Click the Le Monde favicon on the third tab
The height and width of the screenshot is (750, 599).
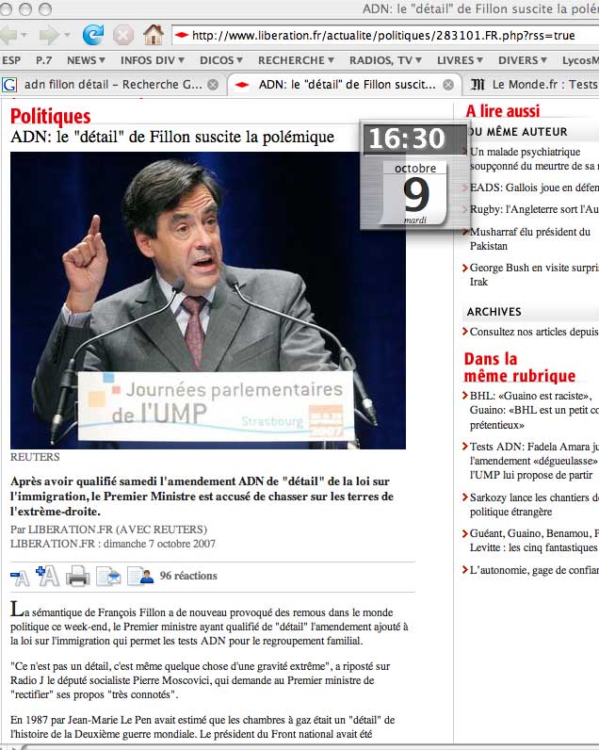coord(478,85)
